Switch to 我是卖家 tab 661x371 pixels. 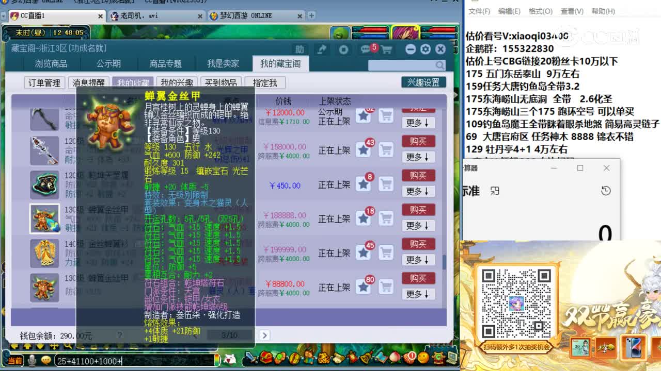point(223,64)
